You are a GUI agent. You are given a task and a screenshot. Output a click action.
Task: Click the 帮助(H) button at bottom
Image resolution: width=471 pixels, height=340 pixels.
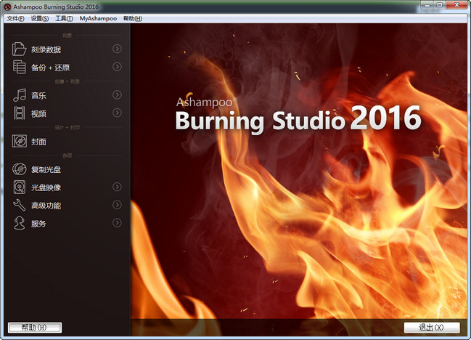[x=34, y=328]
